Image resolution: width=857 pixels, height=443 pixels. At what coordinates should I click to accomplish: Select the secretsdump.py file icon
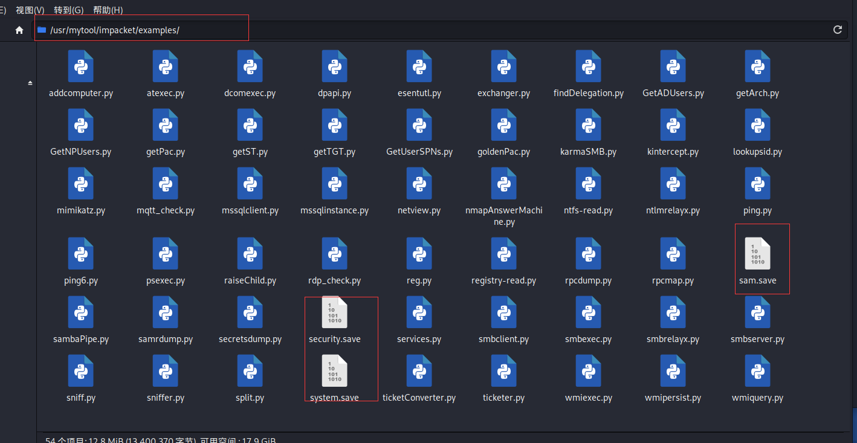pos(250,312)
